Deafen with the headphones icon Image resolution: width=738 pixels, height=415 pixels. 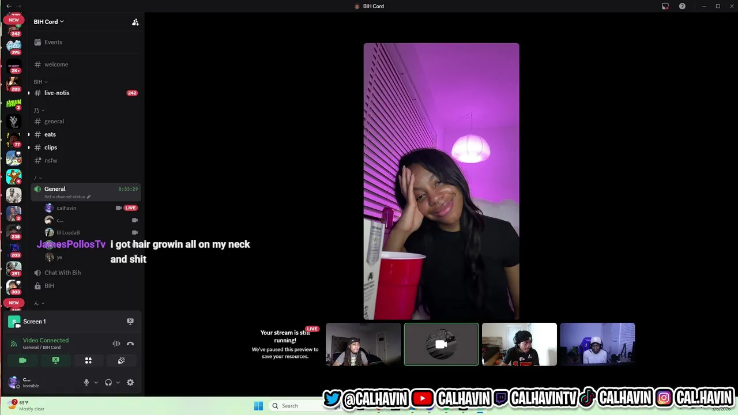[108, 382]
